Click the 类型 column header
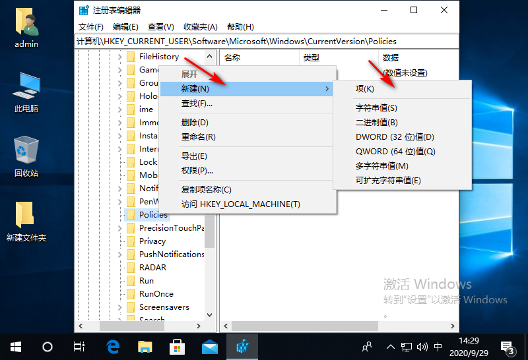Viewport: 528px width, 360px height. coord(339,57)
